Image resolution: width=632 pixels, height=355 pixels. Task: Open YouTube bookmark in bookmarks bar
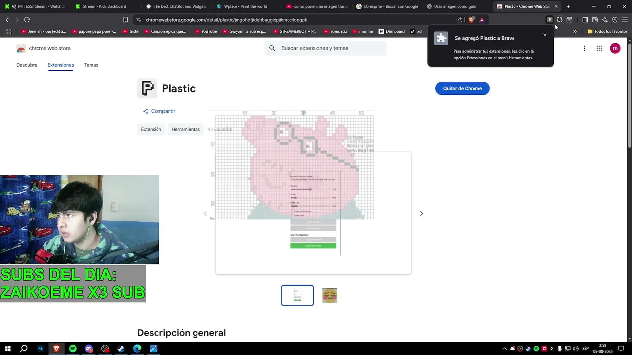(x=205, y=31)
